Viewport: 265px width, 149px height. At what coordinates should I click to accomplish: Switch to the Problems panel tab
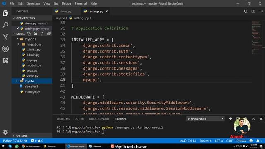coord(63,119)
